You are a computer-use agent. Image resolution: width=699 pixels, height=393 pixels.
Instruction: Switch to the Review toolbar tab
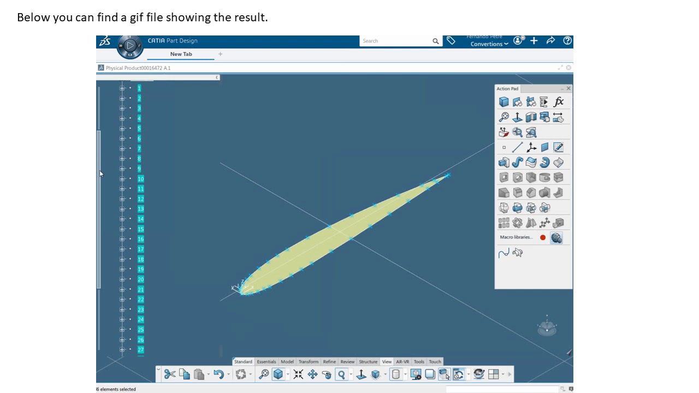point(347,361)
